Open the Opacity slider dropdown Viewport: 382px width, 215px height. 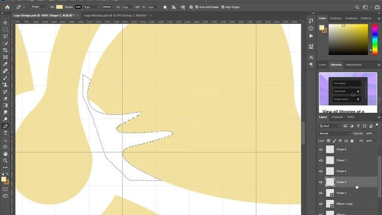click(376, 133)
